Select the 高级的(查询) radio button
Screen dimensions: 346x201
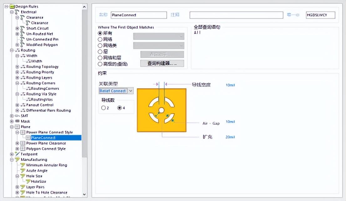100,64
